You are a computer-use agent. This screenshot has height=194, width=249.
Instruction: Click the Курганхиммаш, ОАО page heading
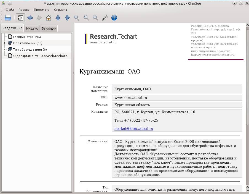click(110, 72)
